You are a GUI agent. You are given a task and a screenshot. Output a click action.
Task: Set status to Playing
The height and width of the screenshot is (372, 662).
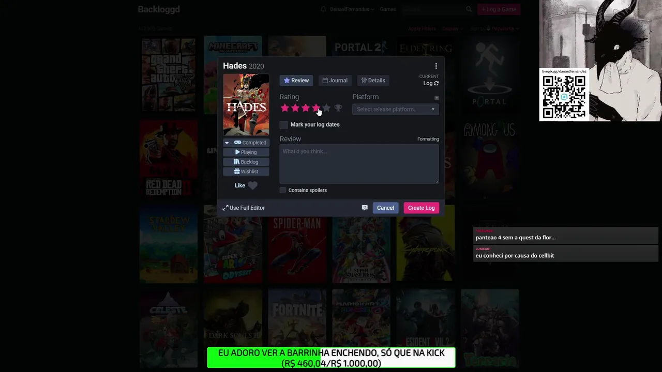[246, 152]
